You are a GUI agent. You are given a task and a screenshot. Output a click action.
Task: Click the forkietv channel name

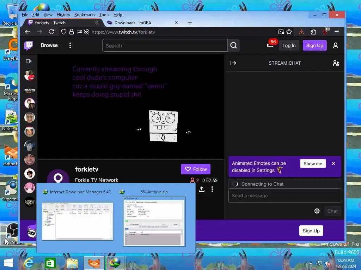click(87, 169)
